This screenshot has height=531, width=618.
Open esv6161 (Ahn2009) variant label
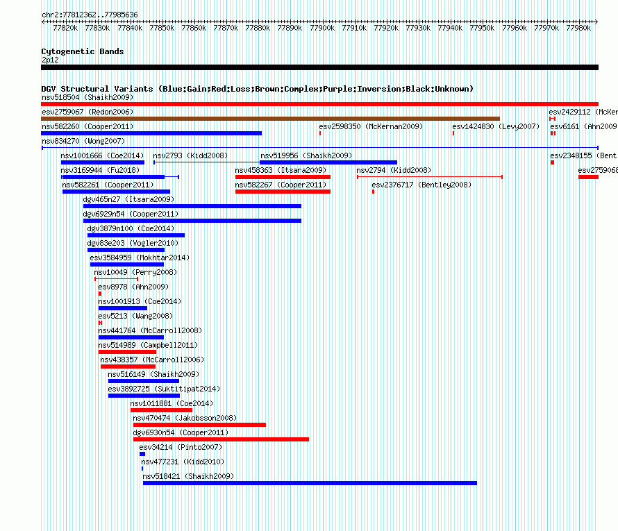(x=584, y=126)
